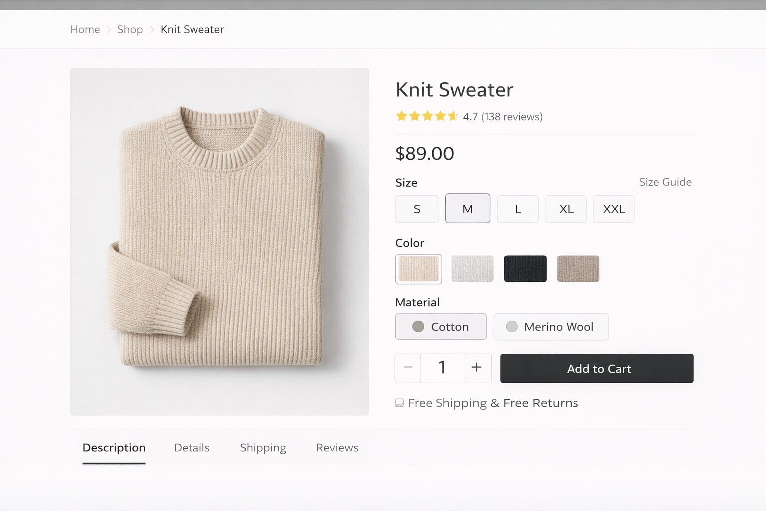Click the star rating icons
766x511 pixels.
pos(427,116)
